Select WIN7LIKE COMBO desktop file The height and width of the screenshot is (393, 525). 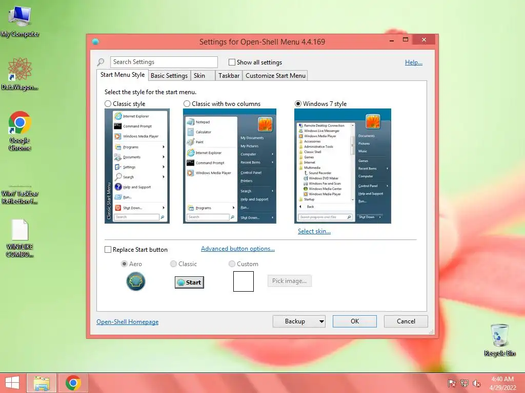[x=20, y=238]
